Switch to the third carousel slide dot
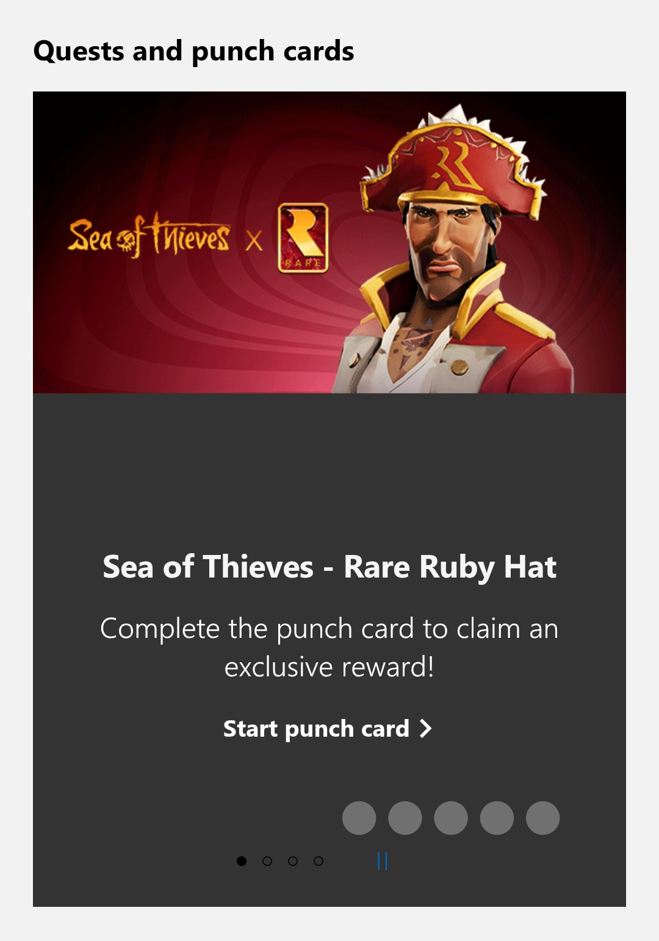659x941 pixels. click(293, 861)
